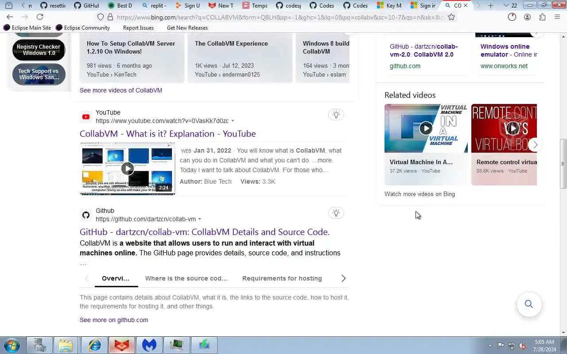
Task: Click the page vertical scrollbar thumb
Action: point(563,164)
